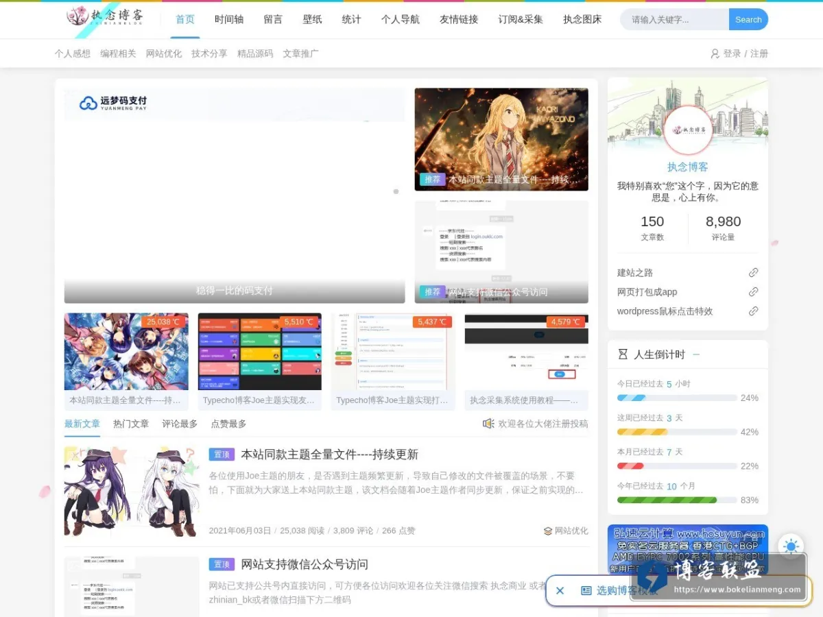823x617 pixels.
Task: Go to the 留言 page
Action: pyautogui.click(x=273, y=19)
